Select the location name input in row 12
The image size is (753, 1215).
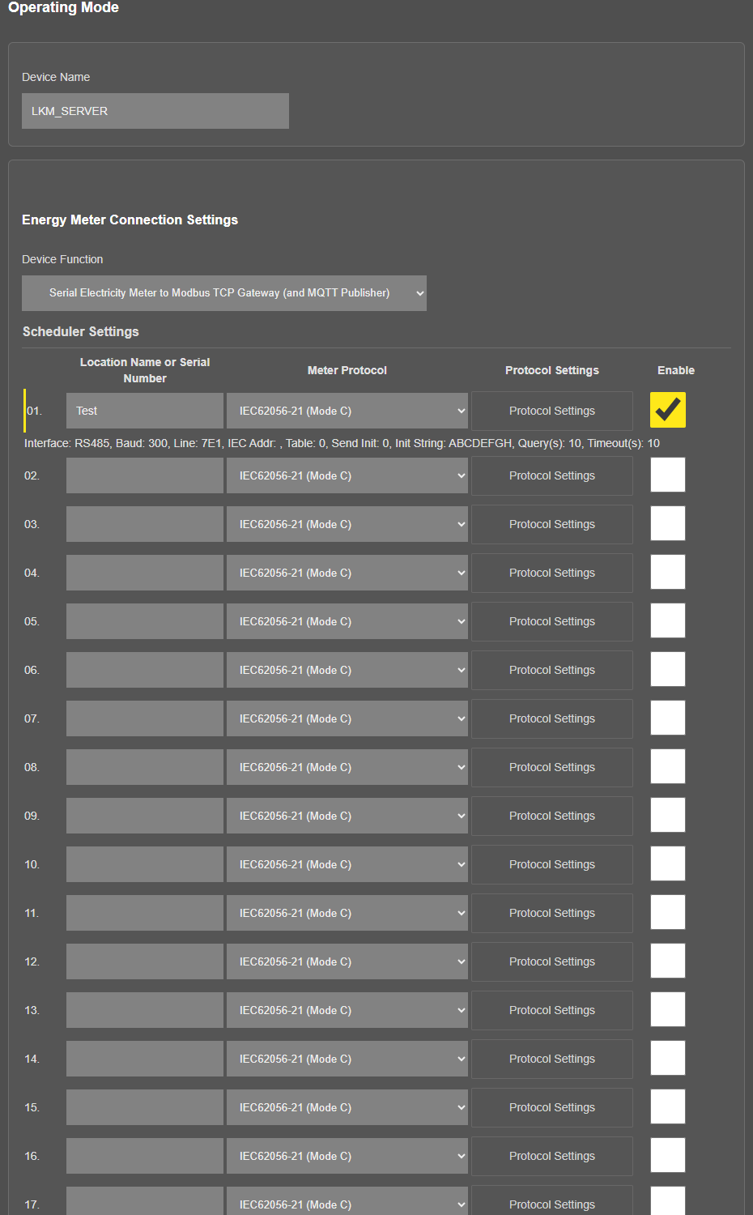click(x=145, y=961)
